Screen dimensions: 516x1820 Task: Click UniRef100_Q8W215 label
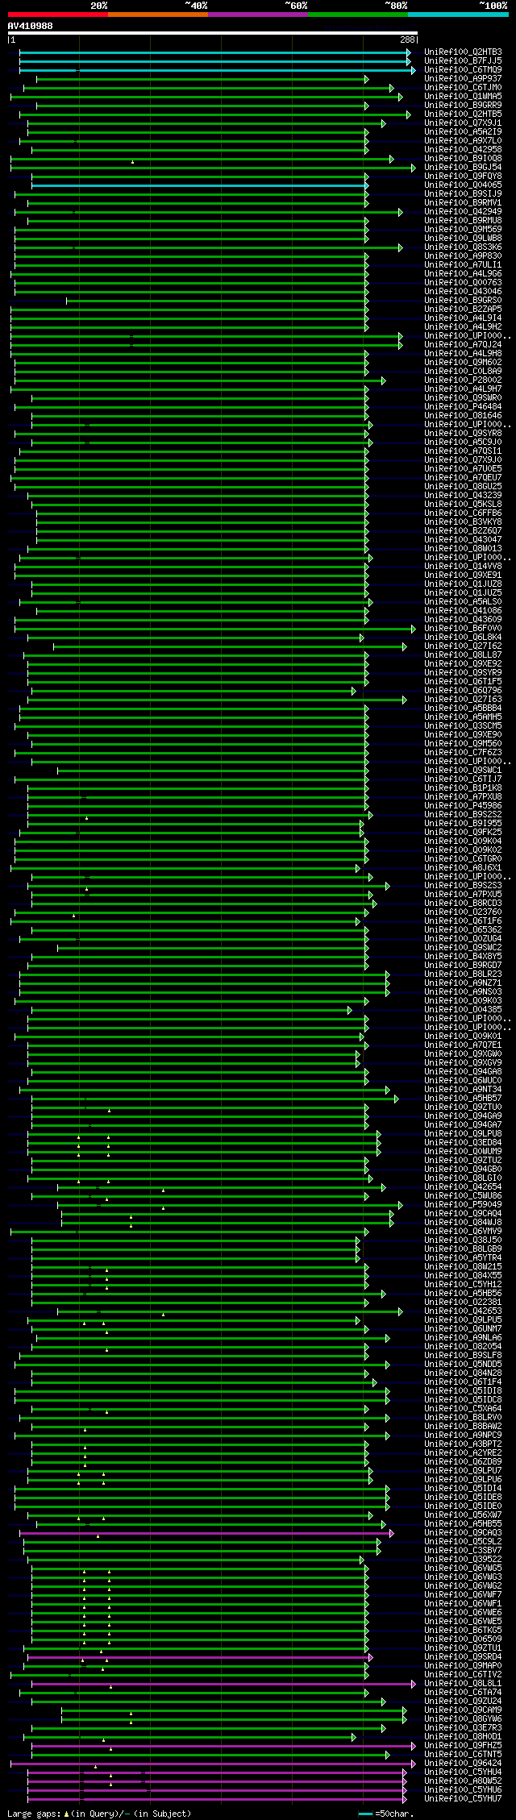click(463, 1267)
